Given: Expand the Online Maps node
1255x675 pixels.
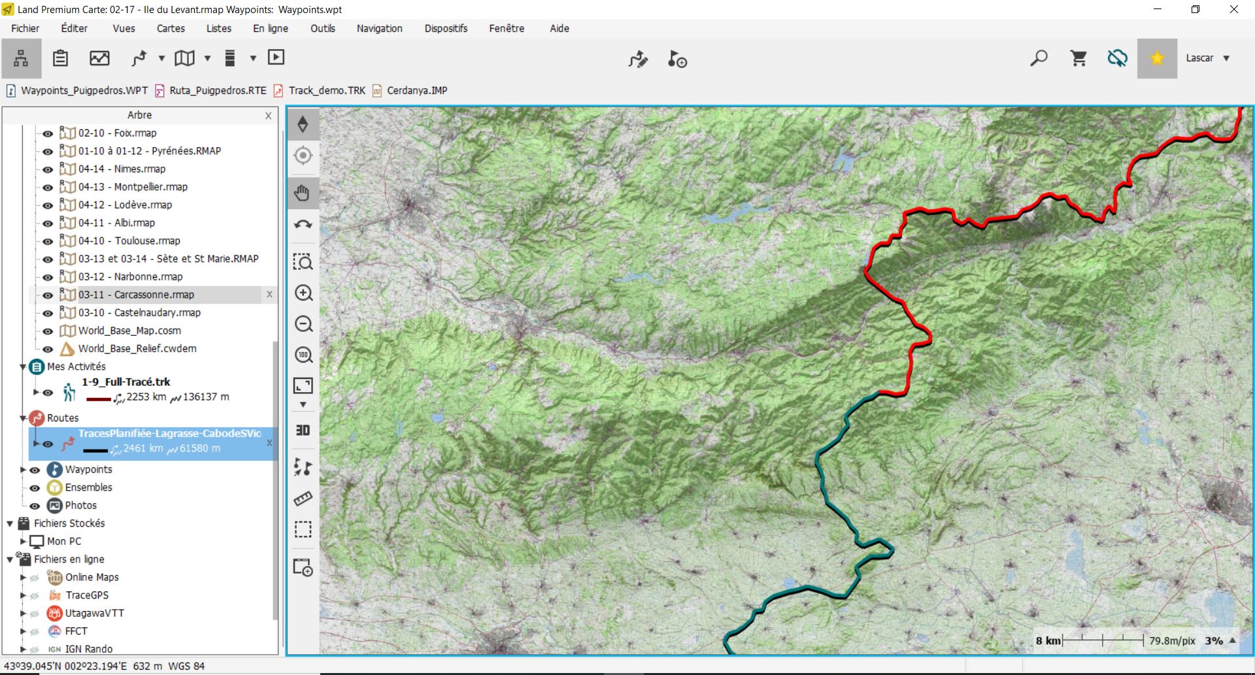Looking at the screenshot, I should click(x=23, y=577).
